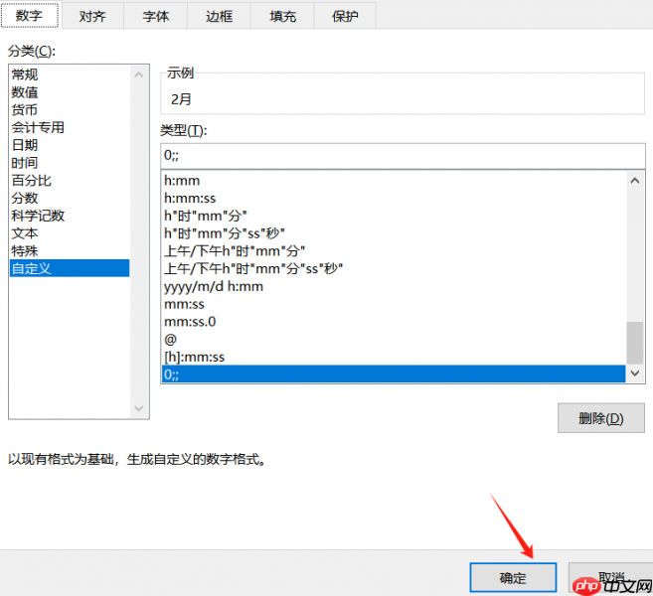This screenshot has width=653, height=596.
Task: Choose 货币 category
Action: pyautogui.click(x=70, y=109)
